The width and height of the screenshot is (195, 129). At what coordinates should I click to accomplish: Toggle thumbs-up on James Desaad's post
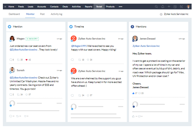click(133, 93)
